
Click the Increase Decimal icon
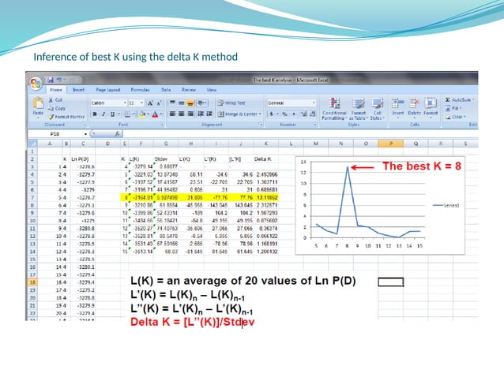tap(304, 114)
